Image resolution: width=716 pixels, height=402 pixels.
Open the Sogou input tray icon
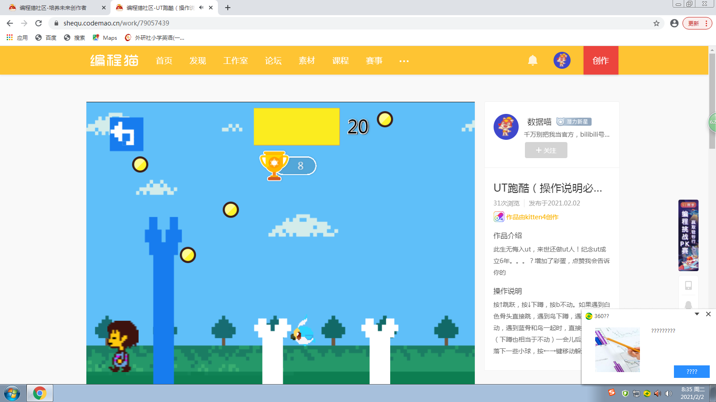(612, 393)
